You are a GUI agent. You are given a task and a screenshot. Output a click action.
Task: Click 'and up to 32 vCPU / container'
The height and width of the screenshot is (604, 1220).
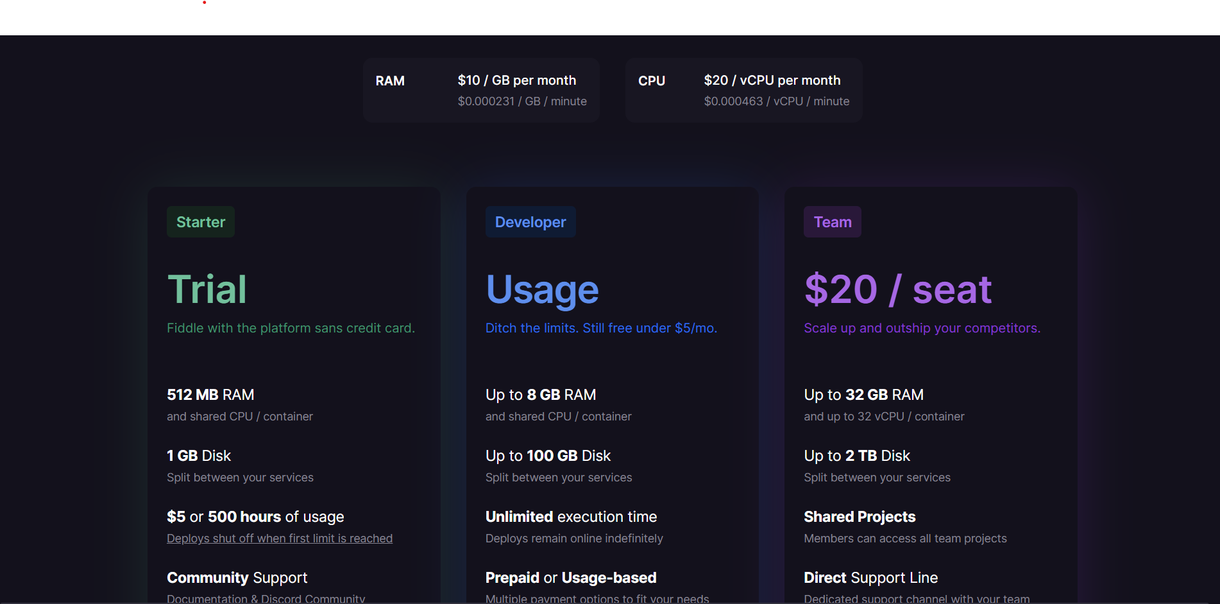pos(884,417)
